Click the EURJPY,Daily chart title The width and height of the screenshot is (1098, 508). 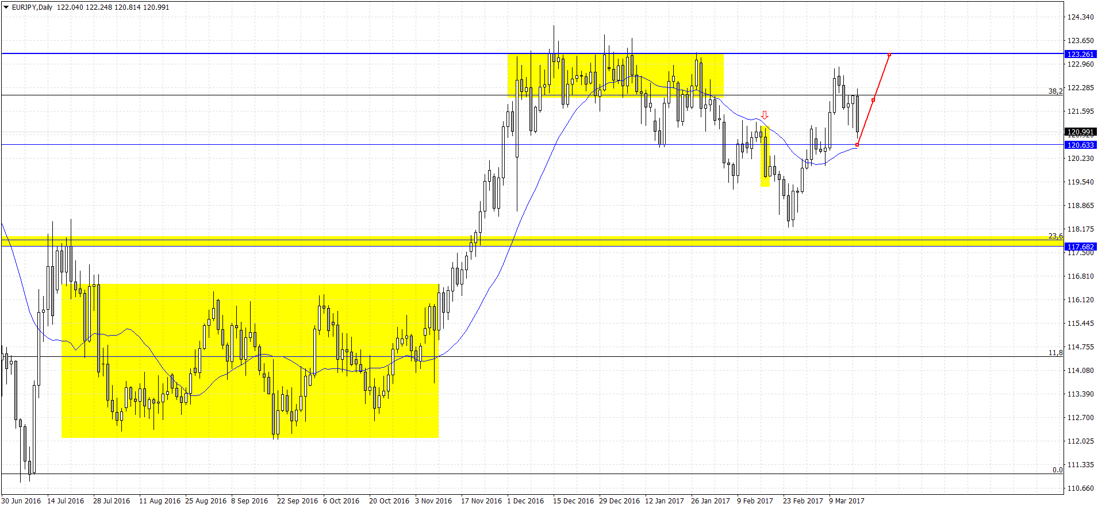32,7
